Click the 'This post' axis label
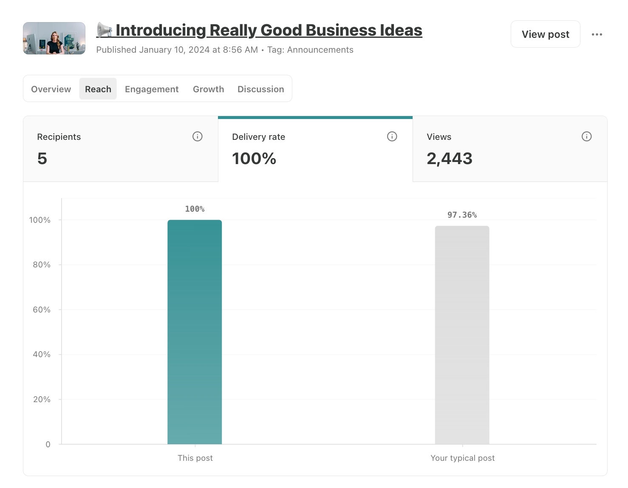The width and height of the screenshot is (628, 488). point(195,458)
